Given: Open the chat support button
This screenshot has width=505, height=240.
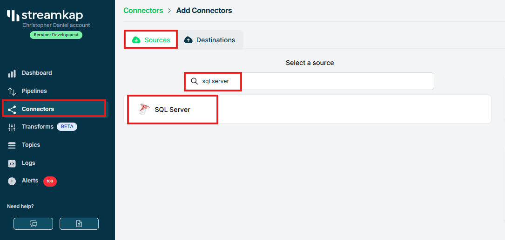Looking at the screenshot, I should pyautogui.click(x=33, y=224).
